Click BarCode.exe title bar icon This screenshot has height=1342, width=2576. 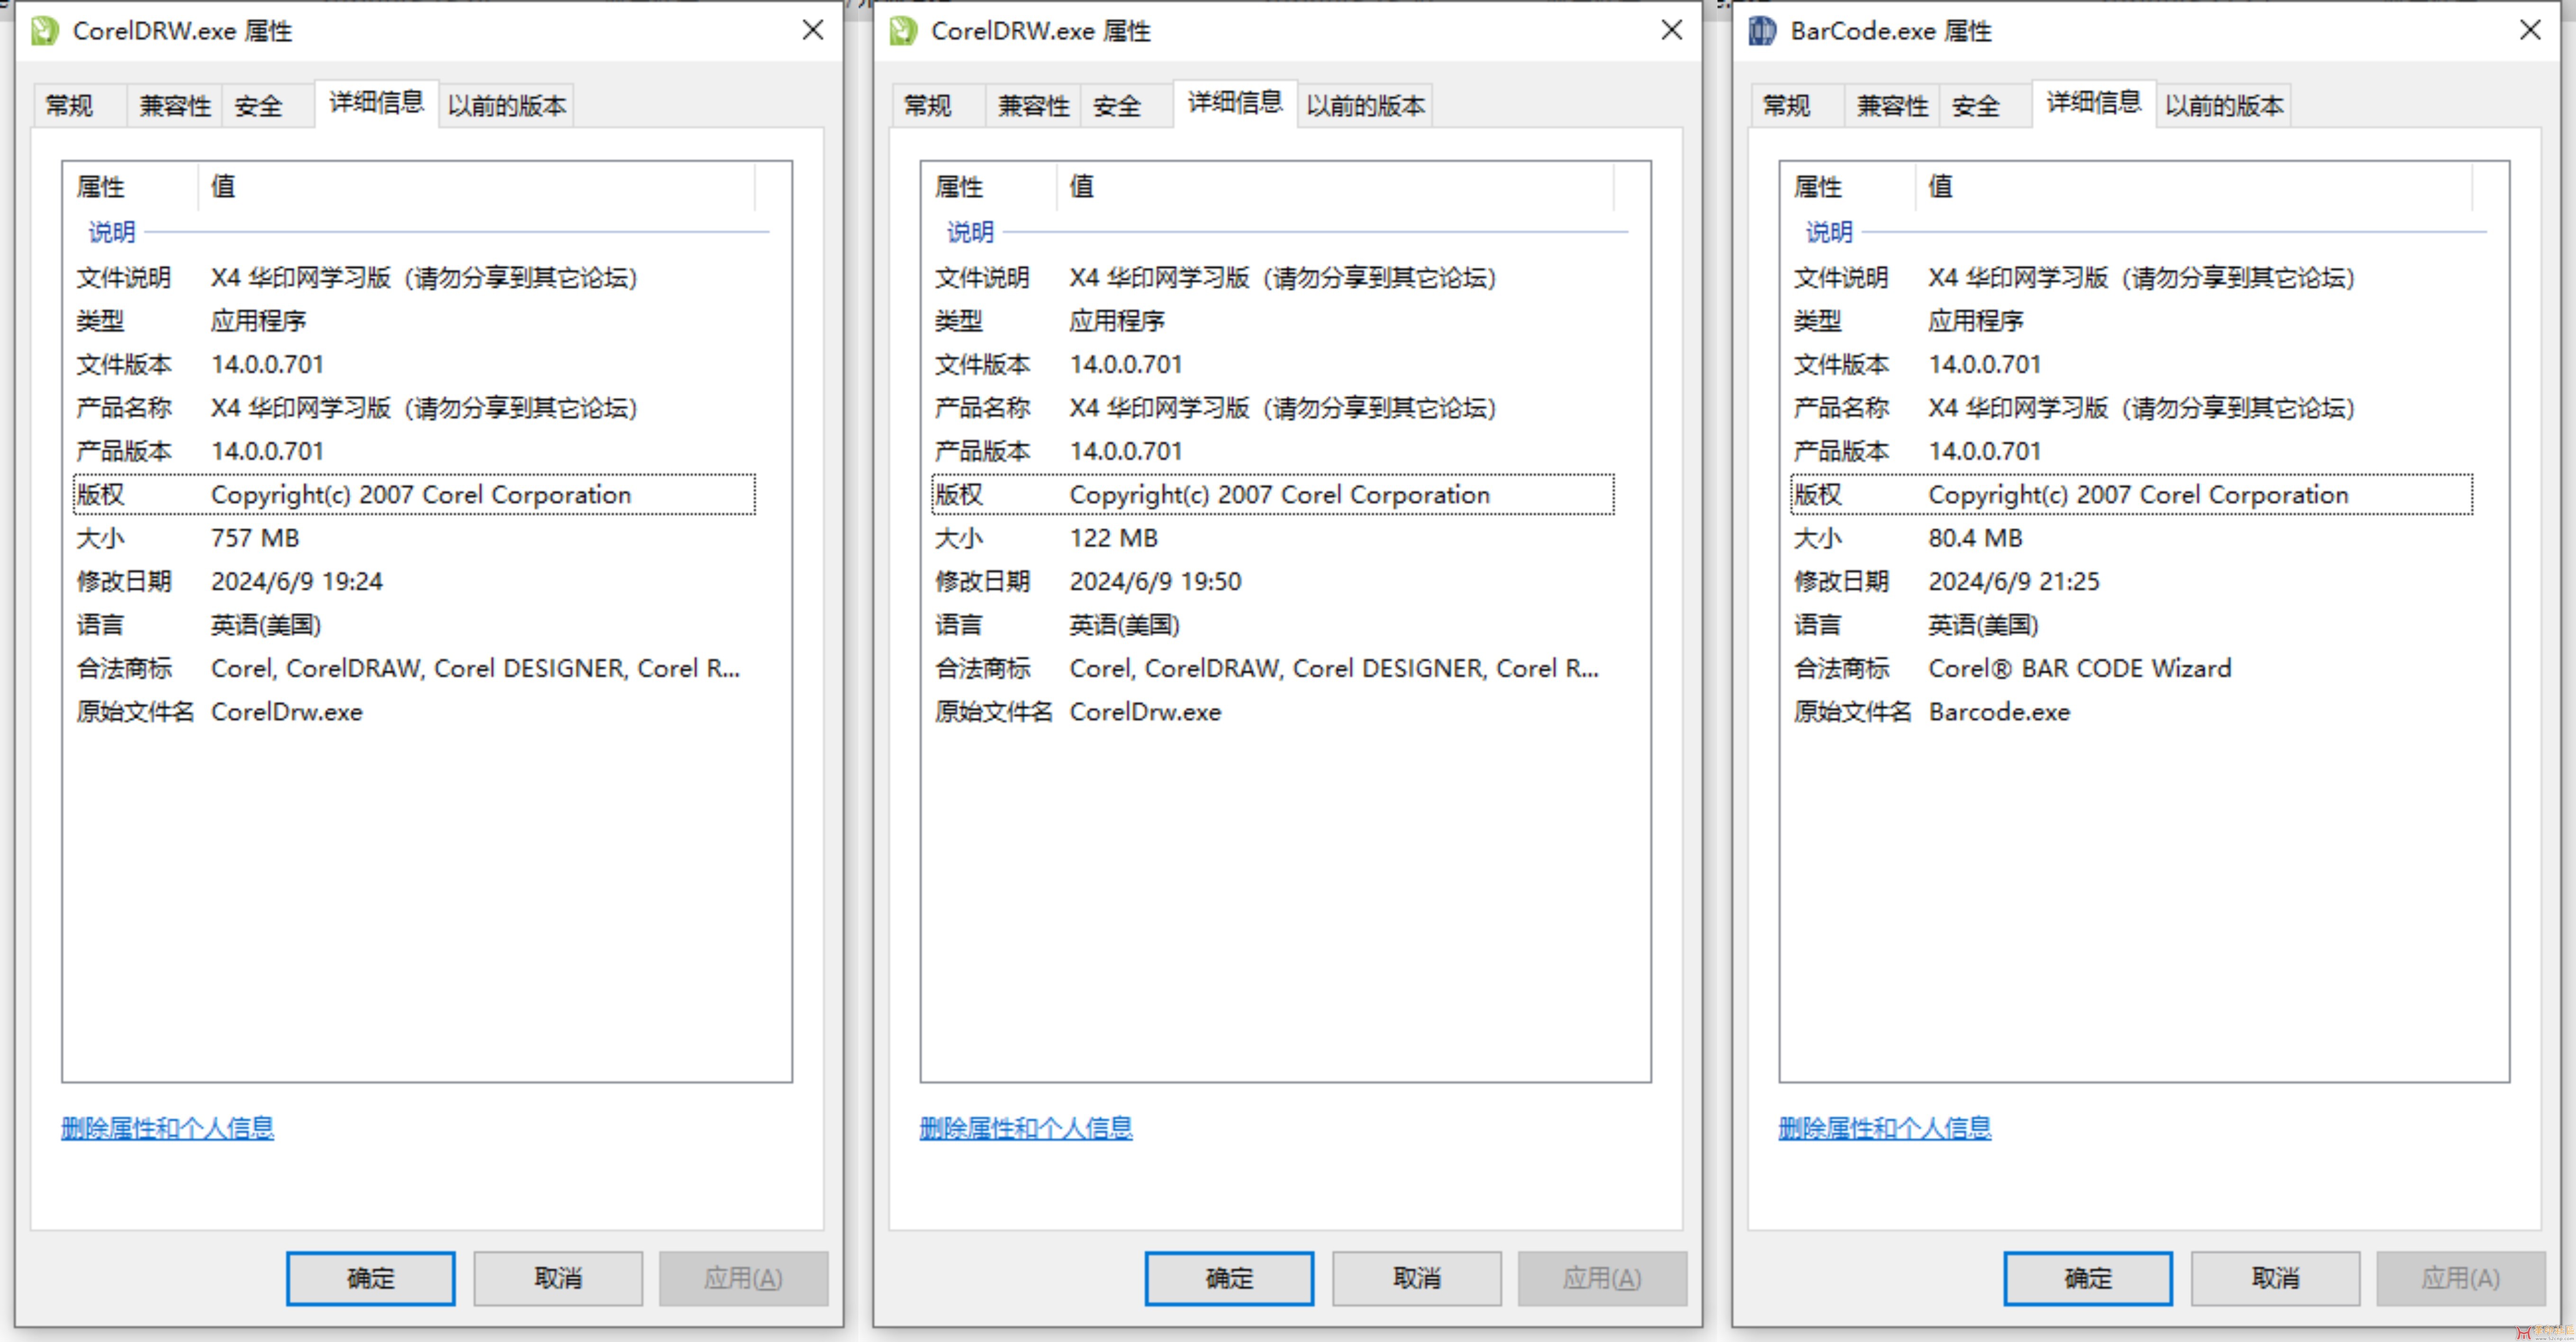(x=1762, y=31)
